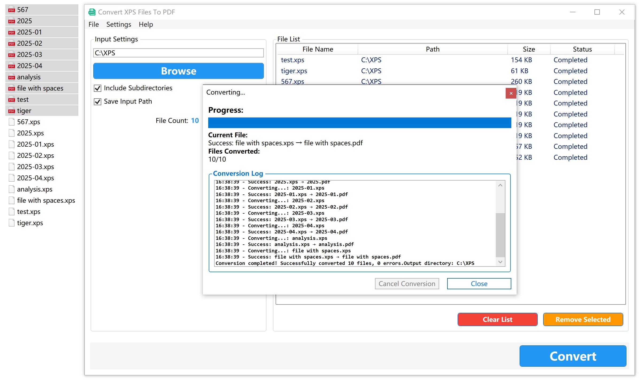Click the tiger PDF file icon

pos(11,111)
